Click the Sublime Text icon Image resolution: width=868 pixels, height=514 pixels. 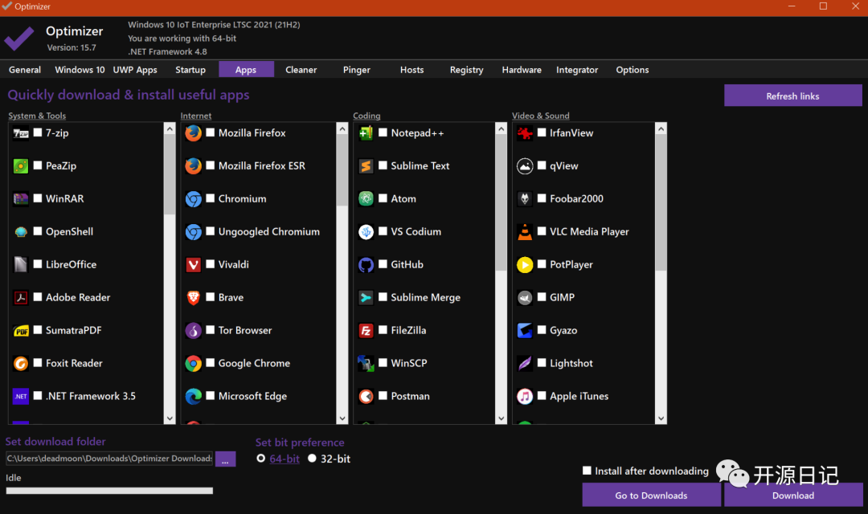pos(366,166)
